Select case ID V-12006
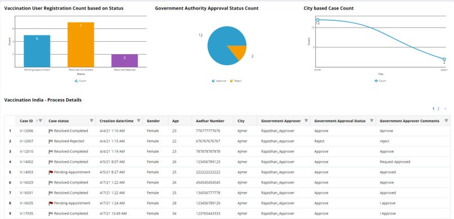This screenshot has height=219, width=454. point(26,131)
